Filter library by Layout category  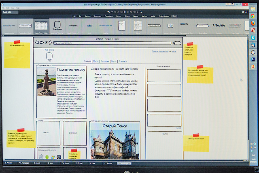tap(136, 16)
